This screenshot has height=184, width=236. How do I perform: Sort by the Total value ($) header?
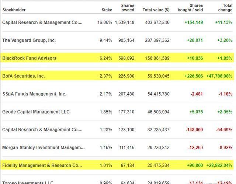click(x=156, y=10)
